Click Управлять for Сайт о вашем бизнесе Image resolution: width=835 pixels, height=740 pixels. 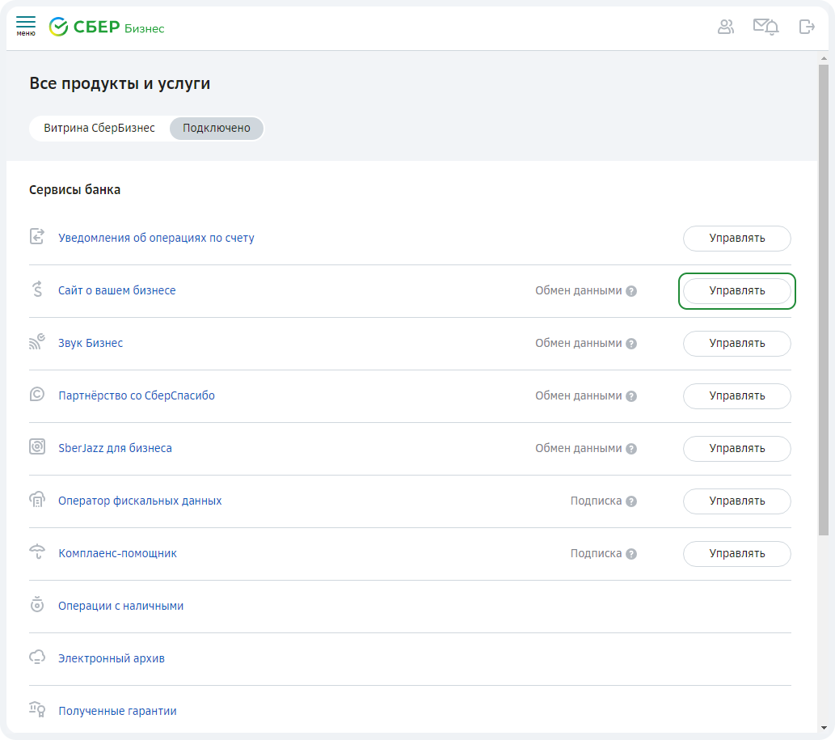pyautogui.click(x=737, y=291)
